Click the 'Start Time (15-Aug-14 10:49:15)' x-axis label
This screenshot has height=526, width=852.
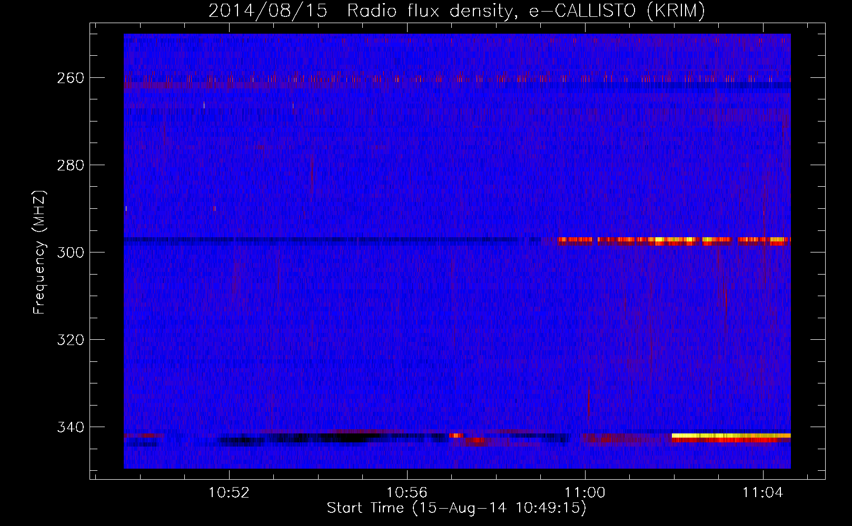pyautogui.click(x=457, y=508)
